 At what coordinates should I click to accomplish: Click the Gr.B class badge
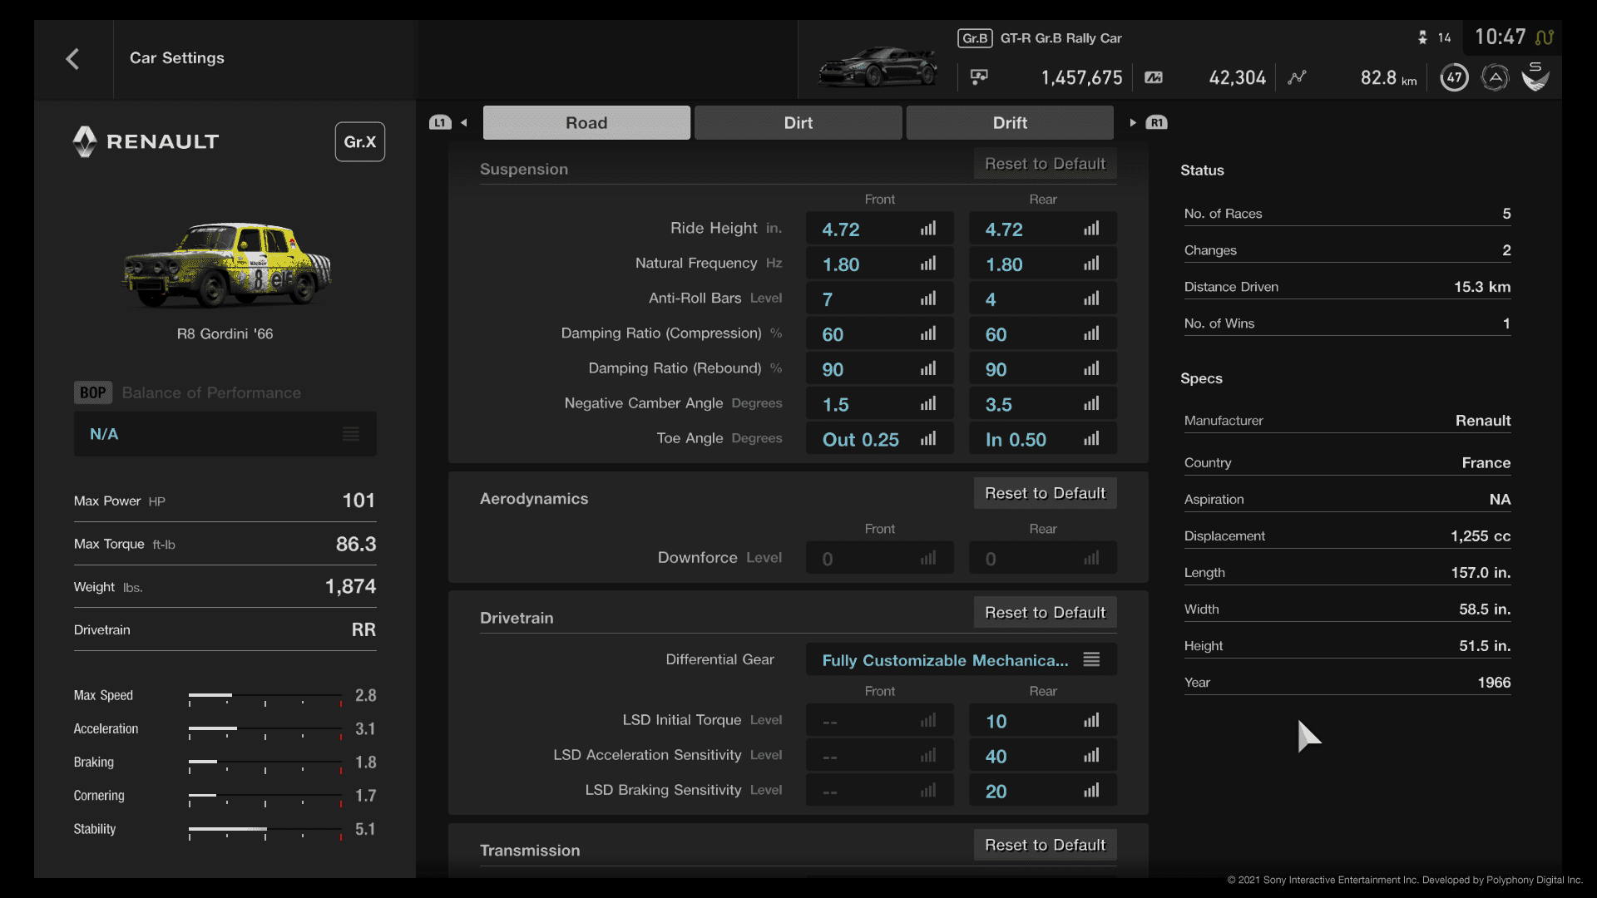[x=975, y=38]
